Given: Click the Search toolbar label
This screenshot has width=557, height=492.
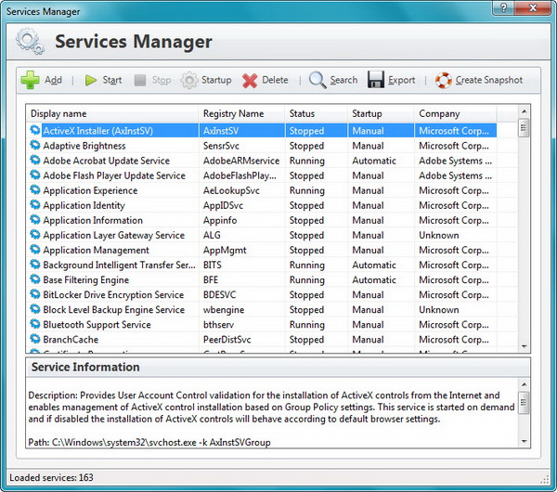Looking at the screenshot, I should point(343,80).
